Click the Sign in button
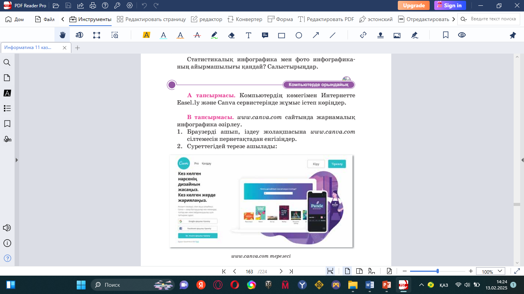This screenshot has height=294, width=524. [x=450, y=5]
